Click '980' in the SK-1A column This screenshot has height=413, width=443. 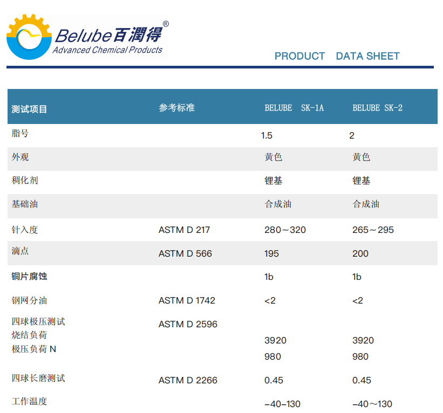click(272, 357)
